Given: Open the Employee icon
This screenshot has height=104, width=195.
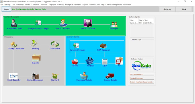Looking at the screenshot, I should [114, 24].
